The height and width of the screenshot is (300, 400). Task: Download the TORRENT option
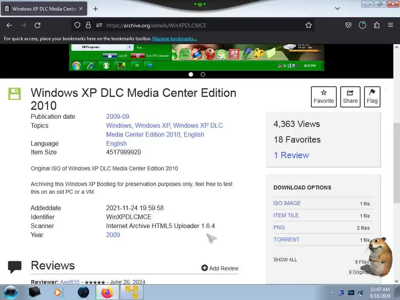286,239
